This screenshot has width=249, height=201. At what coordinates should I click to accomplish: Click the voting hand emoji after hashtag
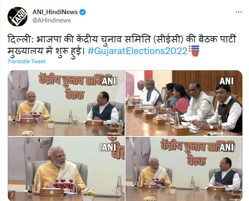coord(194,51)
